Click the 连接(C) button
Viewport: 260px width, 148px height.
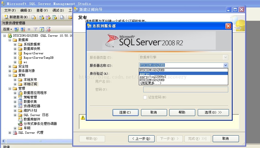pos(126,112)
